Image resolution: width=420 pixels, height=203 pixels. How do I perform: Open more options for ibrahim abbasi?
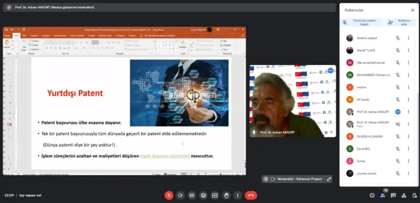coord(409,38)
